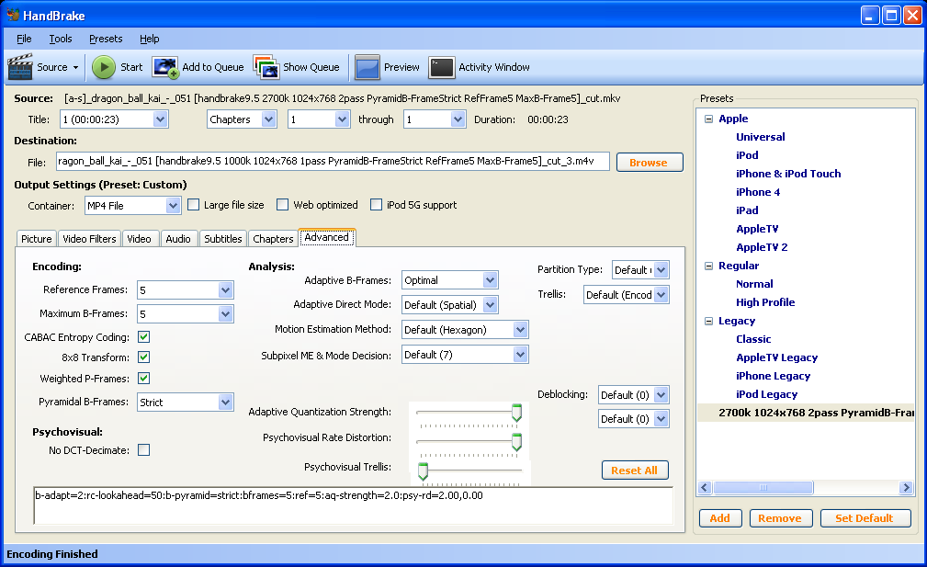Click the destination File path field

[x=333, y=161]
